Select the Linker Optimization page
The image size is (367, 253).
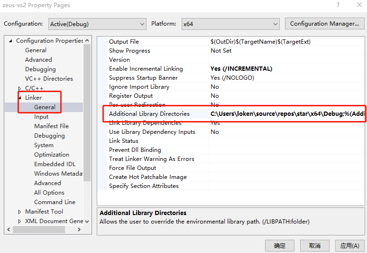point(52,155)
